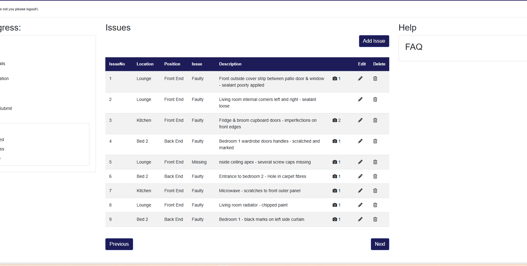Click the Location column header
This screenshot has height=266, width=527.
point(145,64)
